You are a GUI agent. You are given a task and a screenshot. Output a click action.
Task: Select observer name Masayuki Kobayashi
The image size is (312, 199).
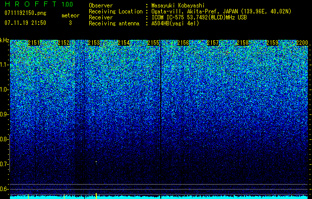(178, 5)
